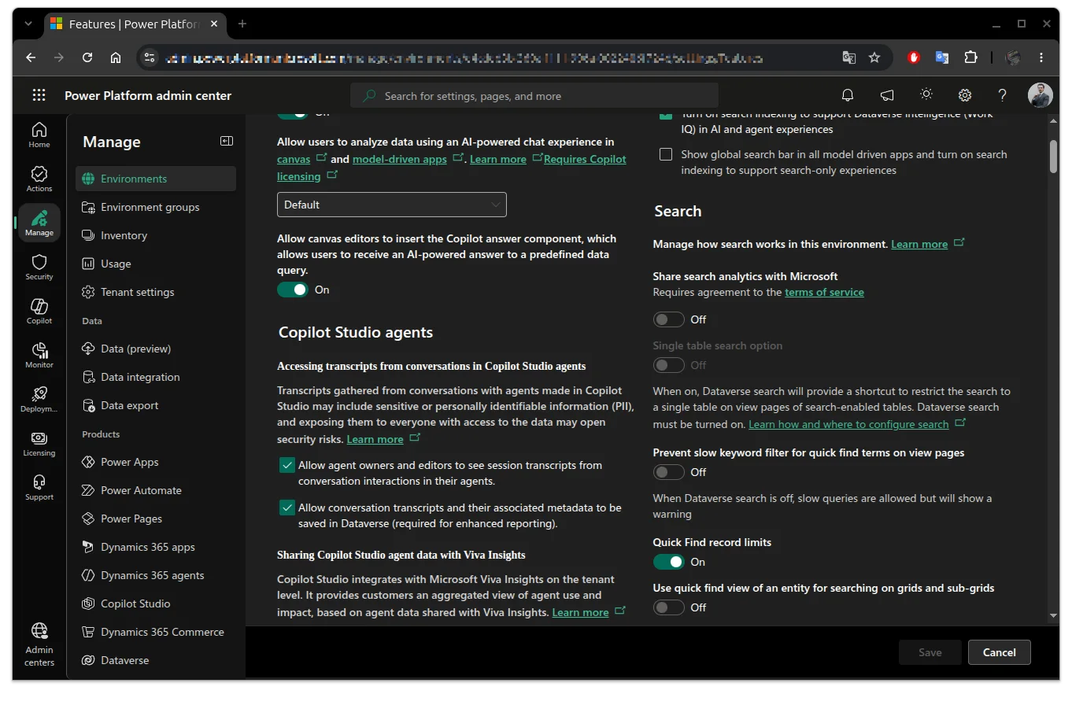1072x705 pixels.
Task: Open Copilot Studio product item
Action: (156, 603)
